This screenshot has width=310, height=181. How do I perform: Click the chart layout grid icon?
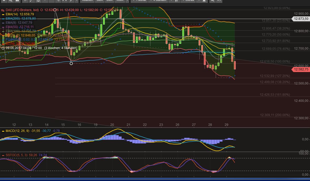pos(18,1)
